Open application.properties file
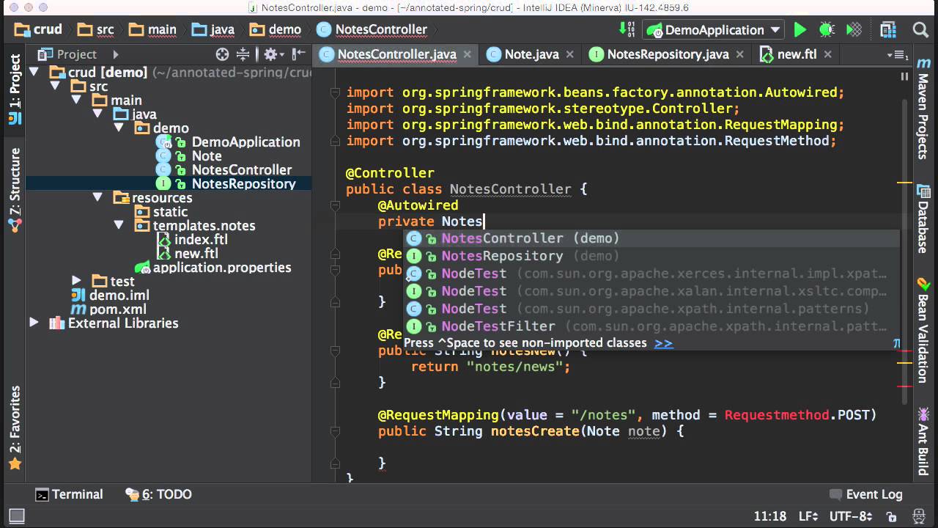The image size is (938, 528). tap(222, 268)
